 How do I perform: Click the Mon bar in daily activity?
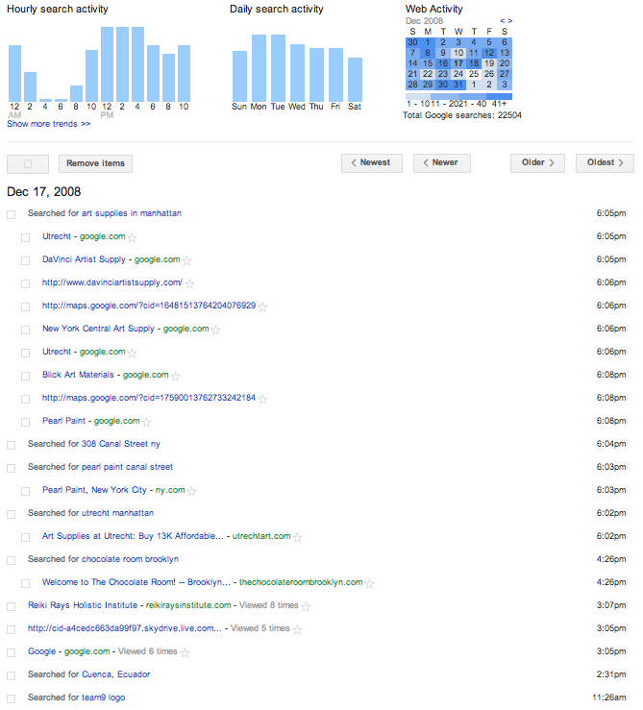point(259,68)
